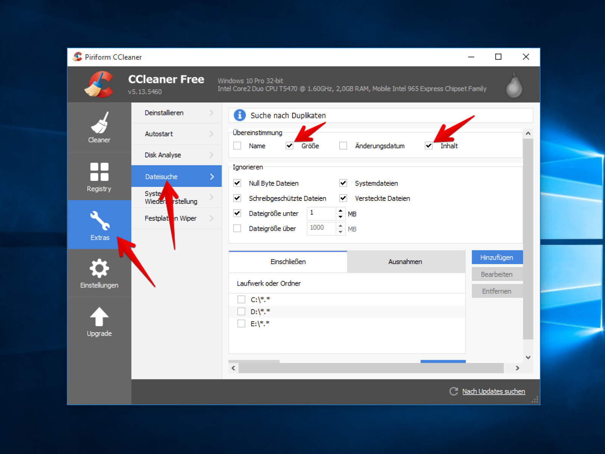Screen dimensions: 605x454
Task: Open Deinstallieren menu entry
Action: pyautogui.click(x=177, y=113)
